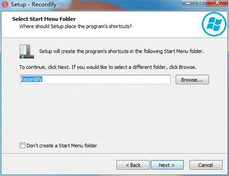Click the highlighted Recordify text in field
The height and width of the screenshot is (176, 229).
coord(31,79)
